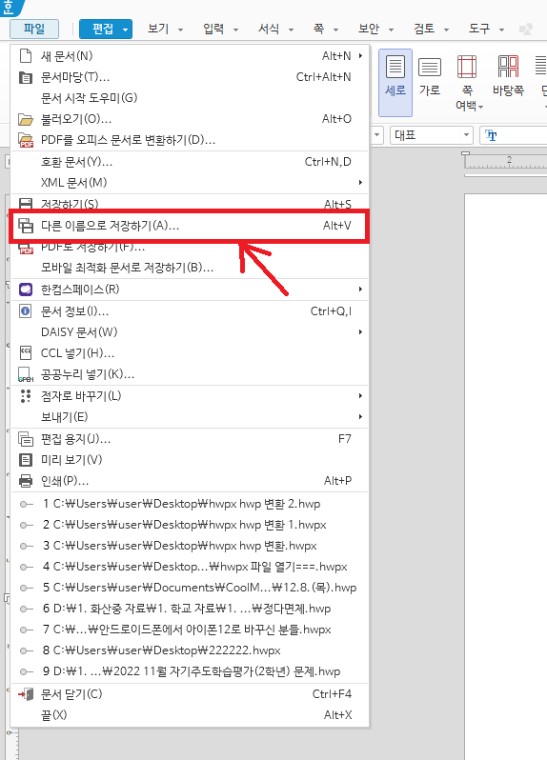Click the 문서마당 template icon
Image resolution: width=547 pixels, height=760 pixels.
[25, 77]
